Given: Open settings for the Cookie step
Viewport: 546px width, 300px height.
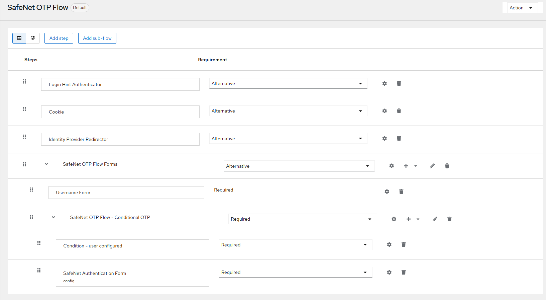Looking at the screenshot, I should click(385, 111).
